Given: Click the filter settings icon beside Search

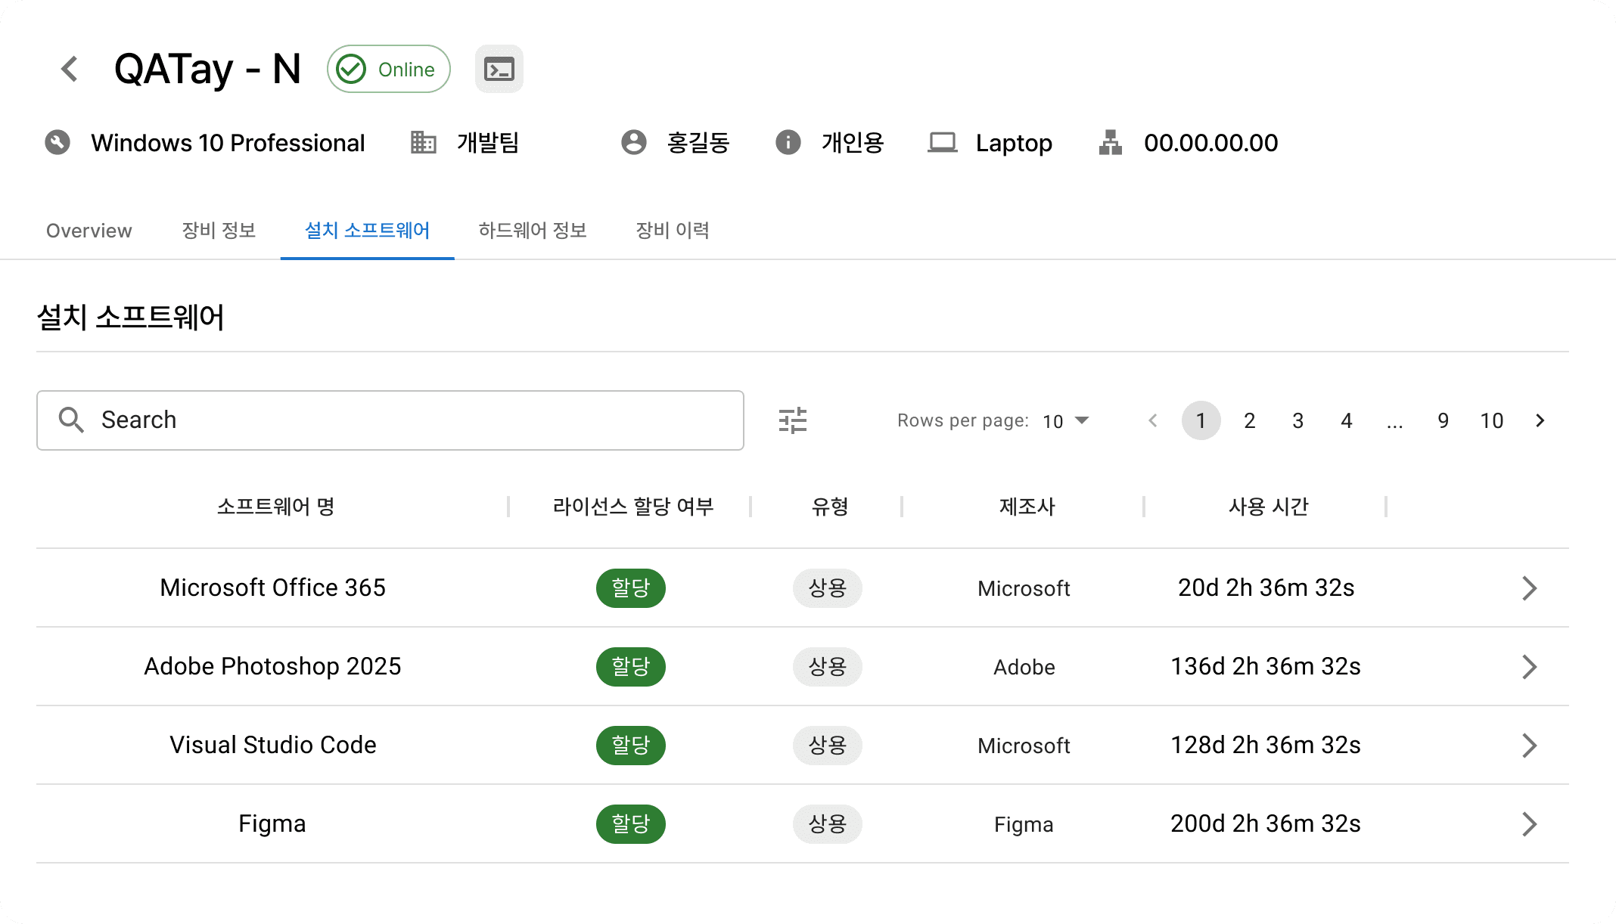Looking at the screenshot, I should pos(792,420).
